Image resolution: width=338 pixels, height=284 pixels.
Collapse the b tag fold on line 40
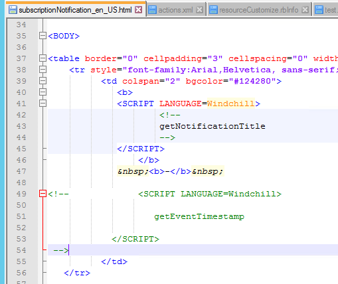[42, 92]
